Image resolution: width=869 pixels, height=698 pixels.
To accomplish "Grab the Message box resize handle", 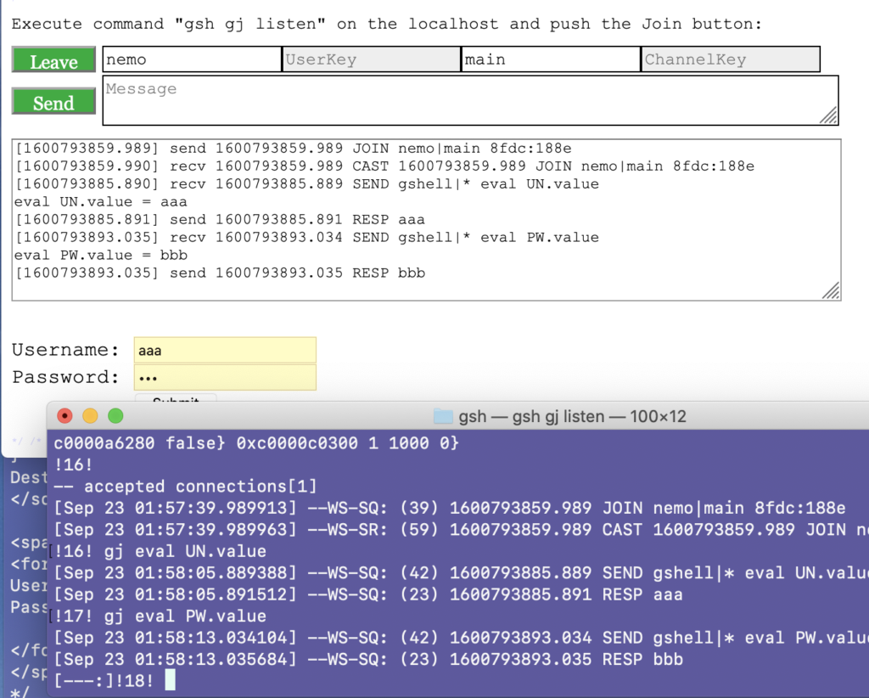I will click(829, 116).
